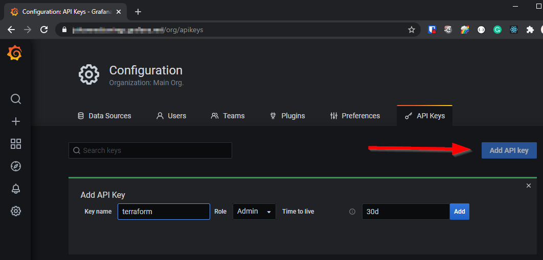The height and width of the screenshot is (260, 543).
Task: Click the 'Time to live' label
Action: point(298,212)
